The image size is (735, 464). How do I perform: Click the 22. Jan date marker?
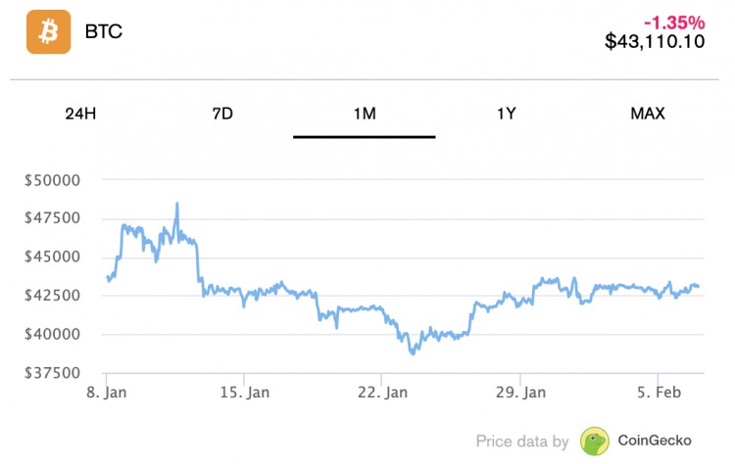tap(382, 392)
